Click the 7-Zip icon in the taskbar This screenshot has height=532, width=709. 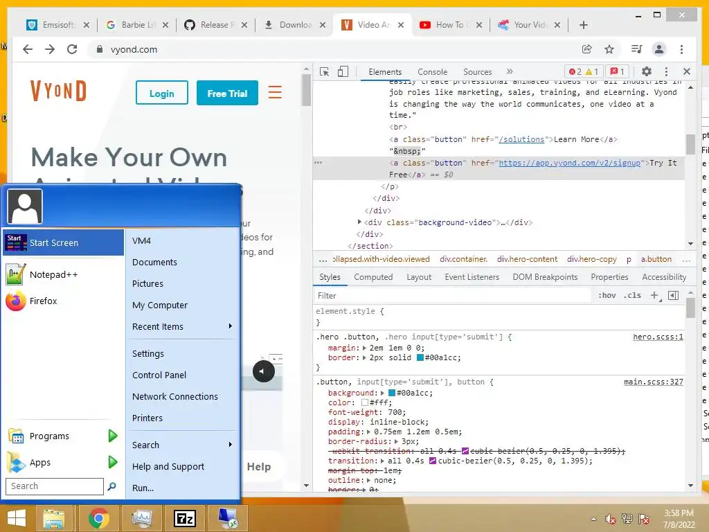click(185, 518)
